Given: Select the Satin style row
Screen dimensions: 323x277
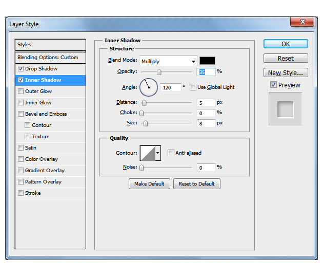Looking at the screenshot, I should 50,148.
